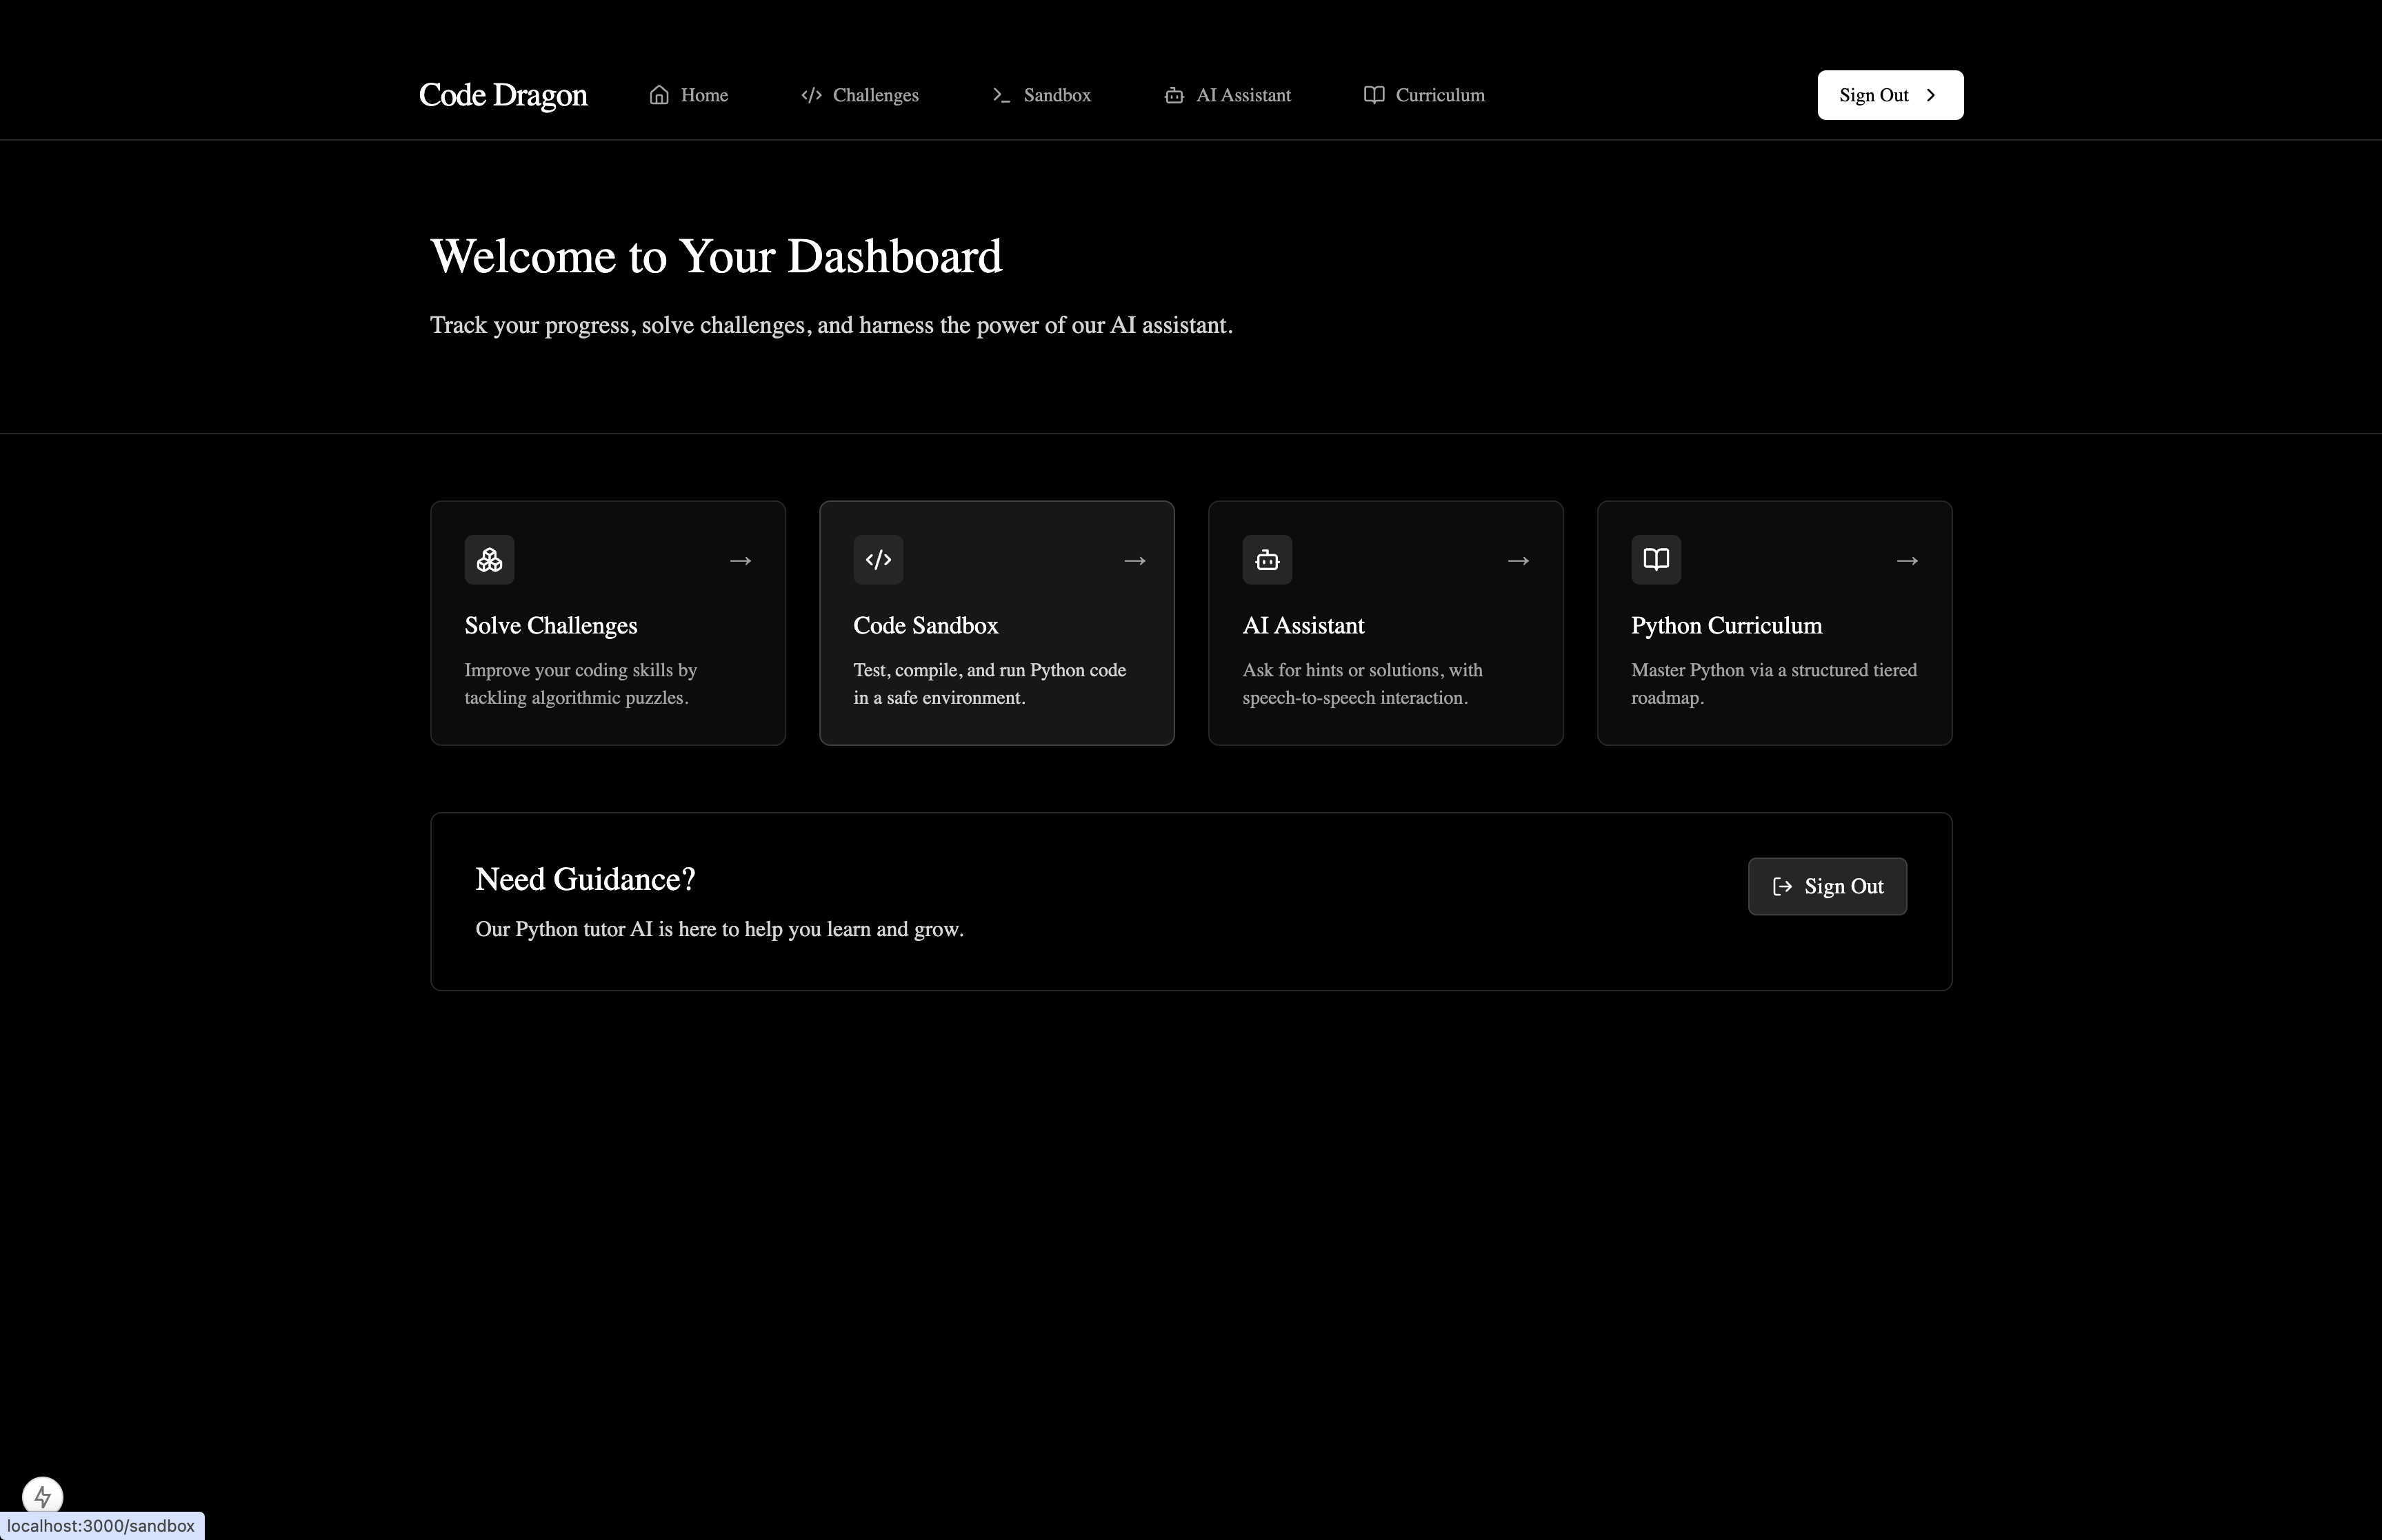Open the Curriculum navigation item
2382x1540 pixels.
pos(1439,95)
